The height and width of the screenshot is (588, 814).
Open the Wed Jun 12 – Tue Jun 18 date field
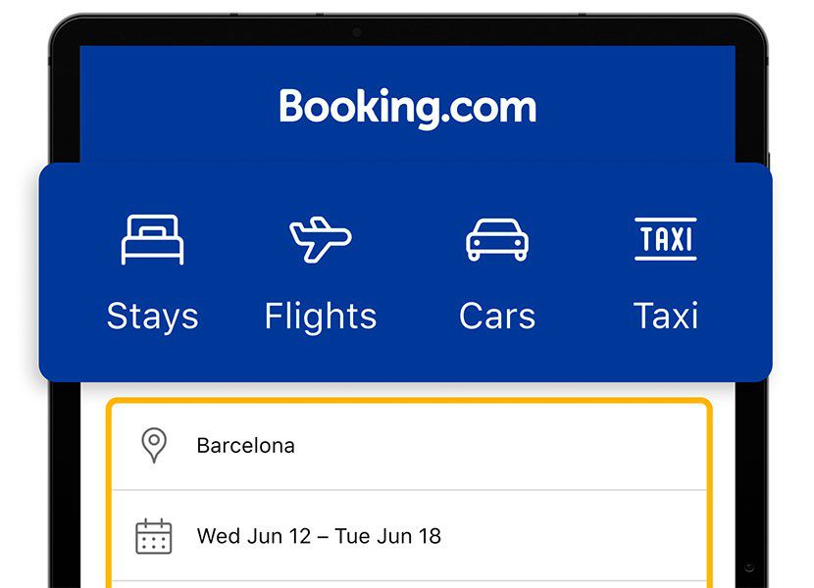coord(409,536)
